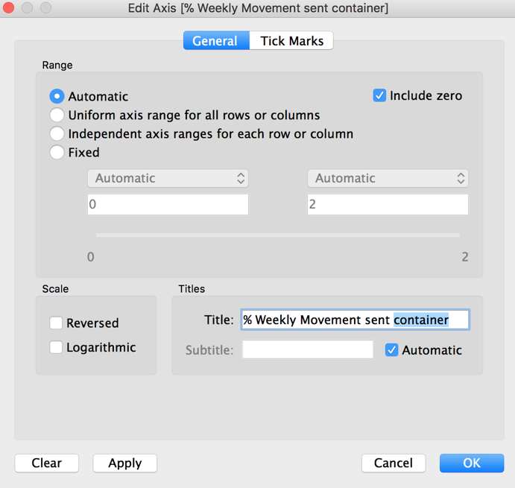This screenshot has width=515, height=488.
Task: Click the axis Title text field
Action: click(x=356, y=320)
